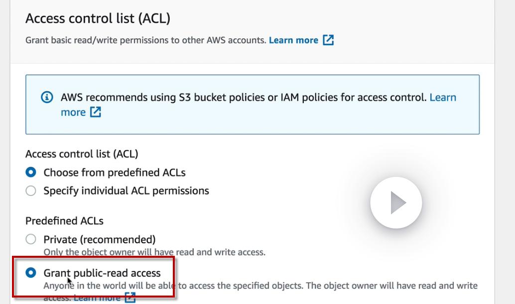
Task: Click the 'Predefined ACLs' section label
Action: pyautogui.click(x=64, y=221)
